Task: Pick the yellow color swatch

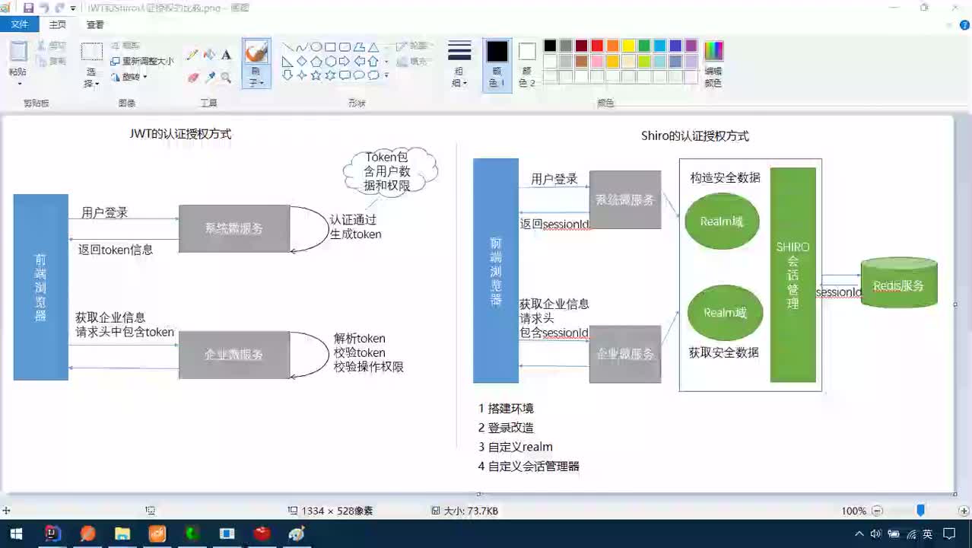Action: coord(628,46)
